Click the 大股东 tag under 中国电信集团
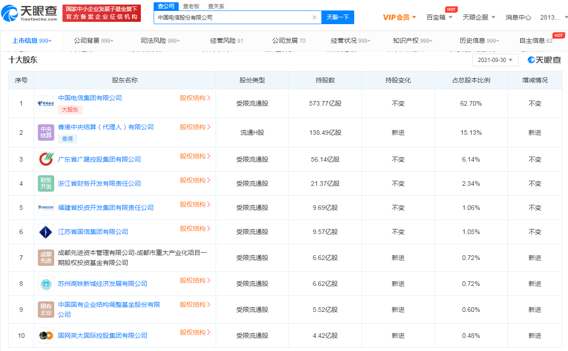568x351 pixels. click(x=70, y=110)
